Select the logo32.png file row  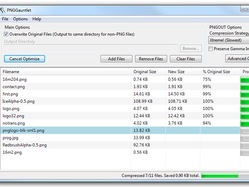pyautogui.click(x=124, y=116)
